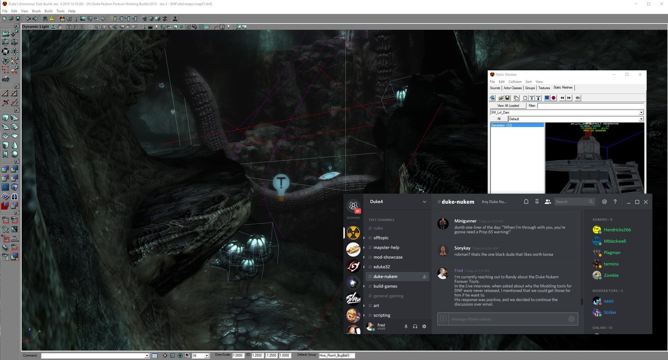This screenshot has width=668, height=360.
Task: Click save package icon in Static Meshes
Action: pyautogui.click(x=507, y=98)
